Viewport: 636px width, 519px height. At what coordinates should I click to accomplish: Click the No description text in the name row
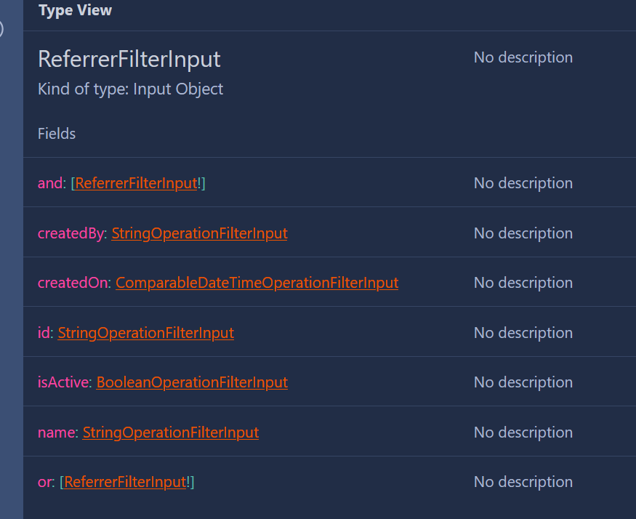pyautogui.click(x=523, y=432)
